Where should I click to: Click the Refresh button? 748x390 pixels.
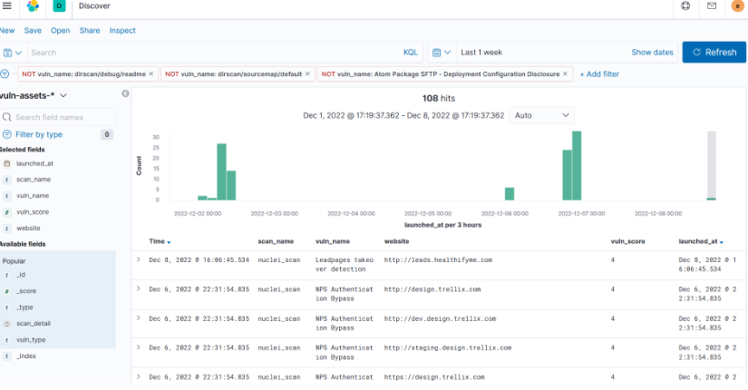(714, 53)
